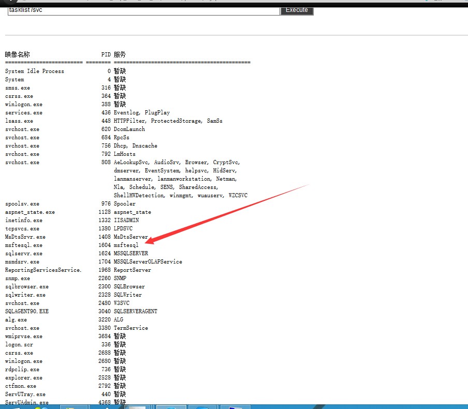This screenshot has height=409, width=468.
Task: Click the wmiprvse.exe process name
Action: [x=24, y=336]
